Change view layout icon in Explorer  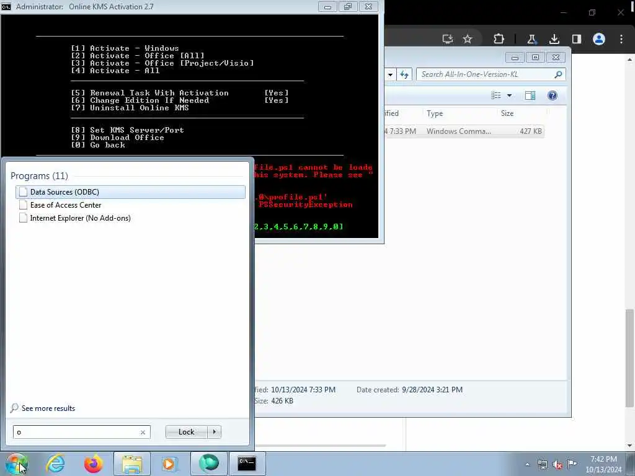496,95
